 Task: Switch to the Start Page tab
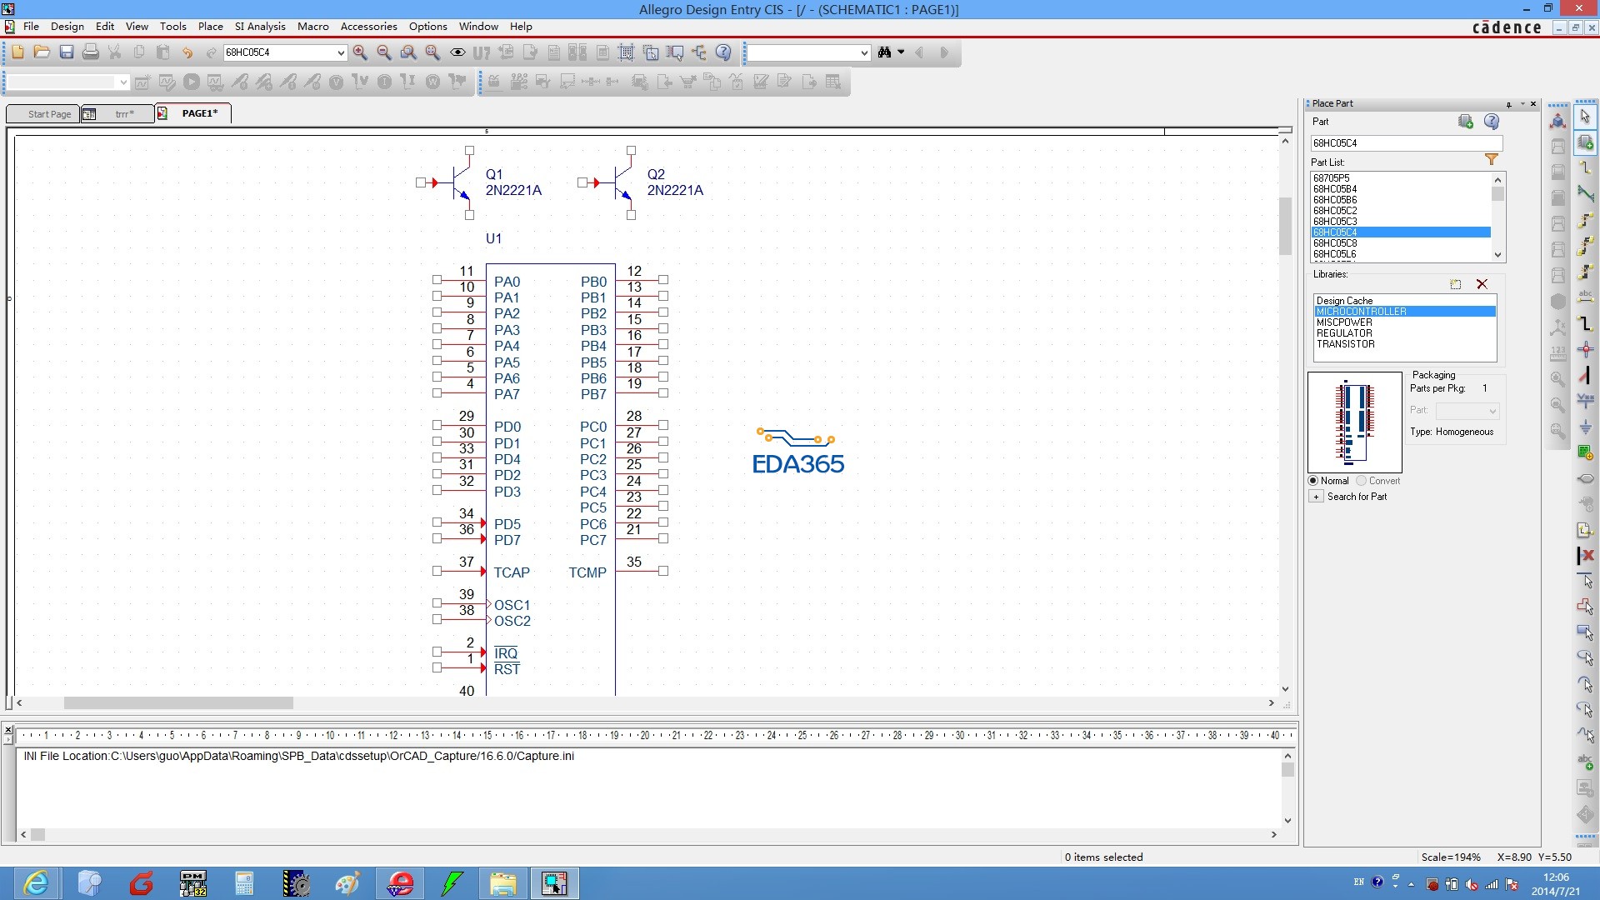coord(48,114)
